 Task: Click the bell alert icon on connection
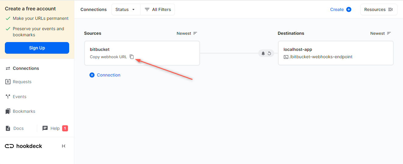(263, 53)
